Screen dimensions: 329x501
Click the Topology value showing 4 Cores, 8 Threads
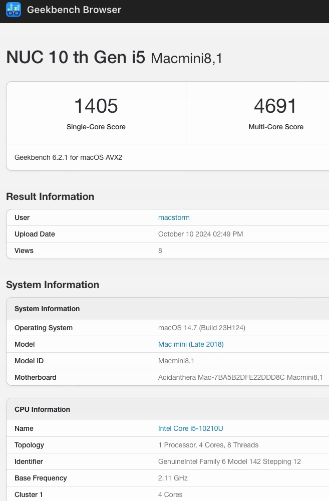(208, 445)
